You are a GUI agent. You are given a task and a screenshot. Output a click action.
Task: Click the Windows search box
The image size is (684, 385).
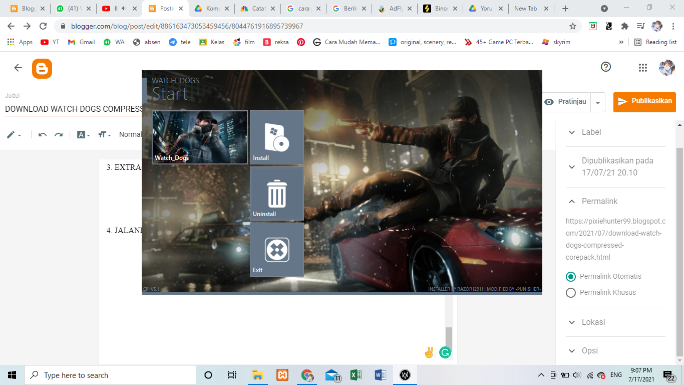(x=110, y=375)
